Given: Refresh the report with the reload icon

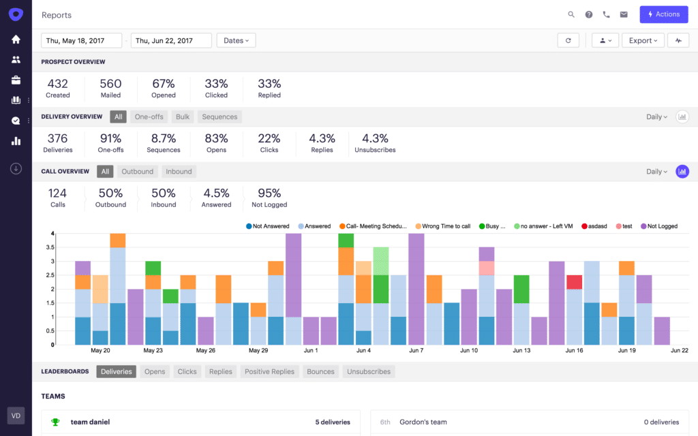Looking at the screenshot, I should click(x=568, y=40).
